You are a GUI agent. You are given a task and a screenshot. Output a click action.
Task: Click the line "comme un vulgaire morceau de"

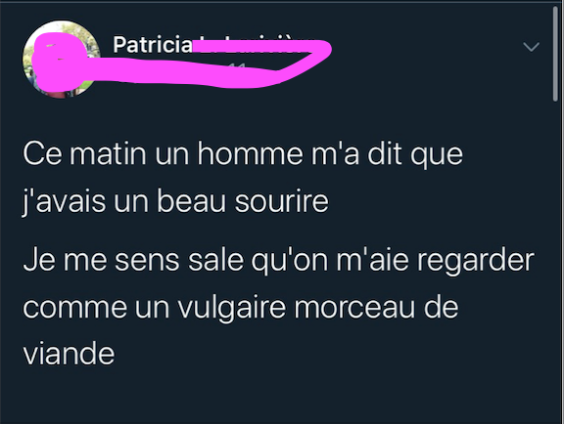click(x=241, y=308)
